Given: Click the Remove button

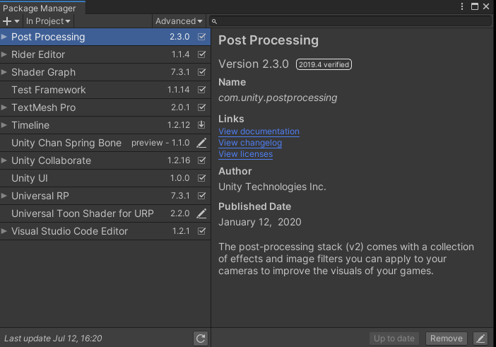Looking at the screenshot, I should 447,339.
